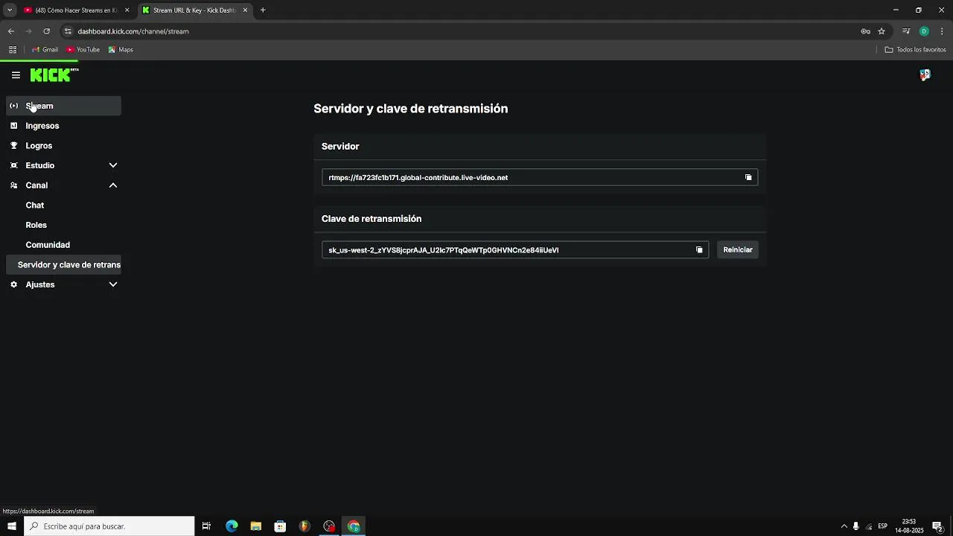Screen dimensions: 953x536
Task: Open the Windows Start menu
Action: [12, 526]
